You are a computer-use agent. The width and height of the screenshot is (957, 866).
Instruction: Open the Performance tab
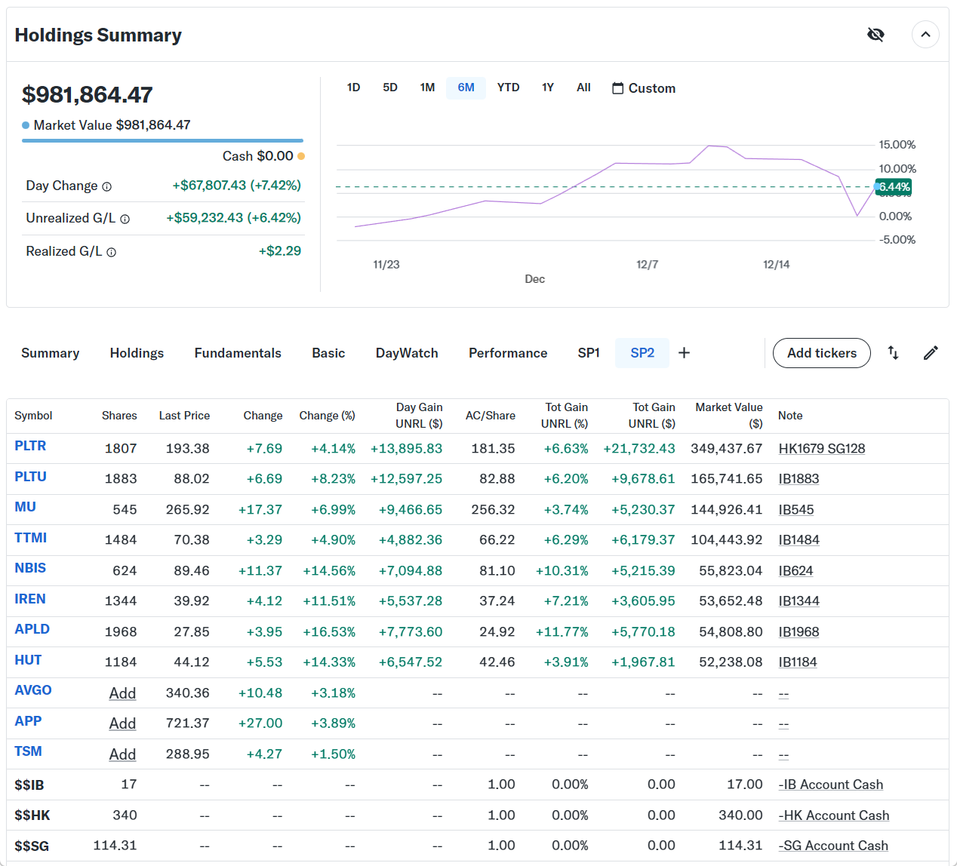tap(508, 353)
